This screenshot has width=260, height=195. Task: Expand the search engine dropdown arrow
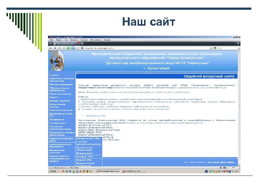point(239,48)
